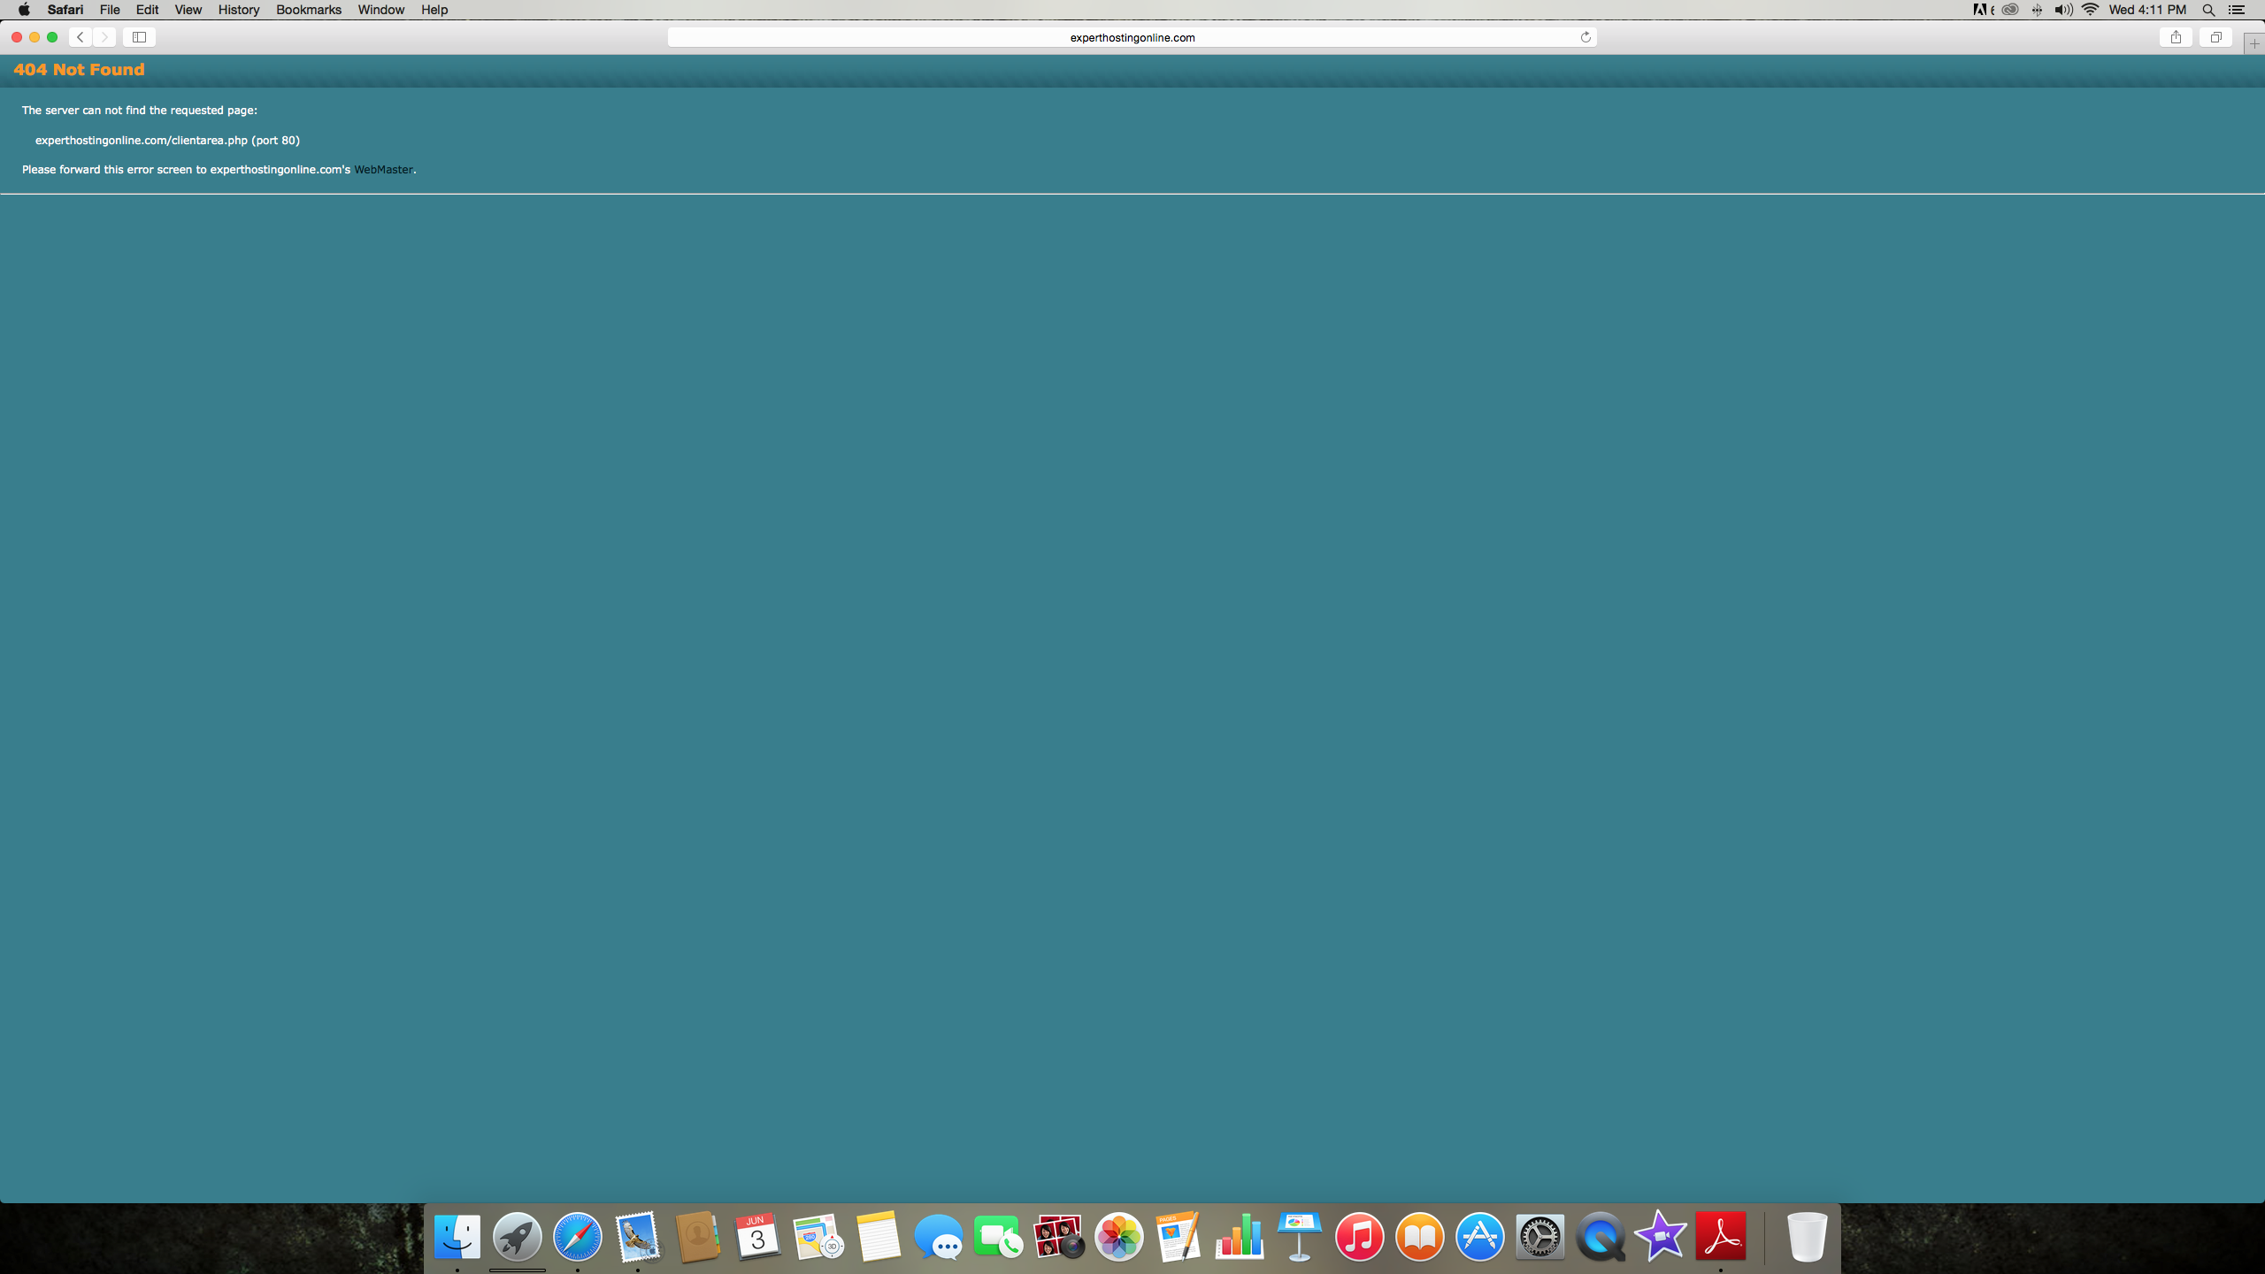Click the green full screen button
Viewport: 2265px width, 1274px height.
[x=52, y=37]
